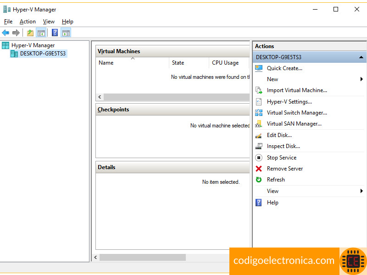Click 'No virtual machine selected' text
Image resolution: width=367 pixels, height=275 pixels.
pyautogui.click(x=220, y=126)
